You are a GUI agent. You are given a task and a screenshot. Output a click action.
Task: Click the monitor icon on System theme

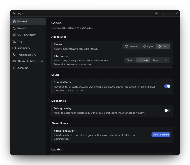click(126, 46)
